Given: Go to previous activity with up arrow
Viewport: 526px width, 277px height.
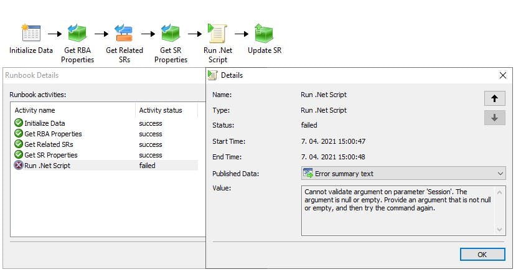Looking at the screenshot, I should pyautogui.click(x=494, y=98).
